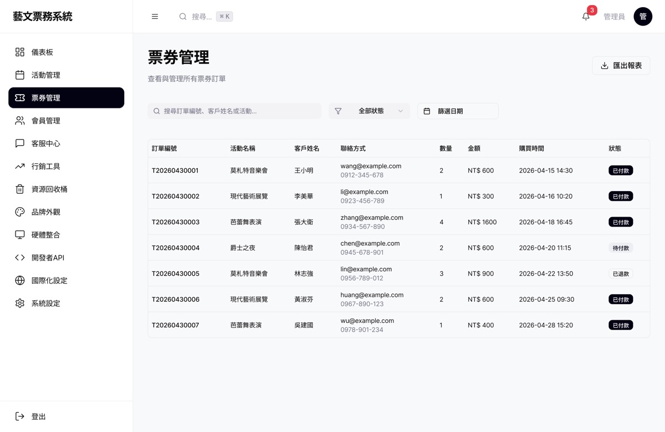Click the 狀態 column header
The width and height of the screenshot is (665, 432).
[615, 148]
